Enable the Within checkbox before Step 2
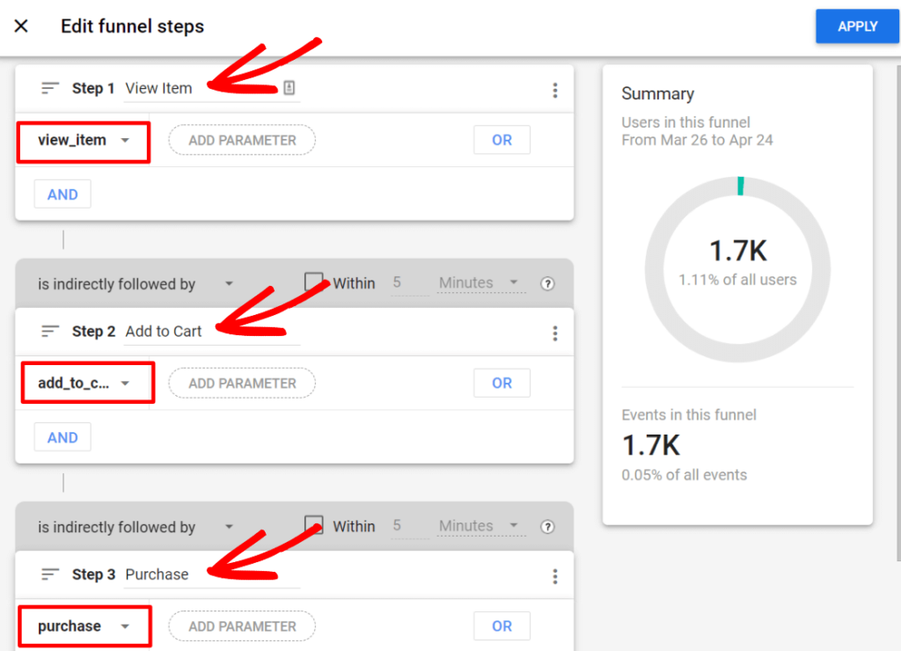Viewport: 901px width, 651px height. pyautogui.click(x=314, y=282)
